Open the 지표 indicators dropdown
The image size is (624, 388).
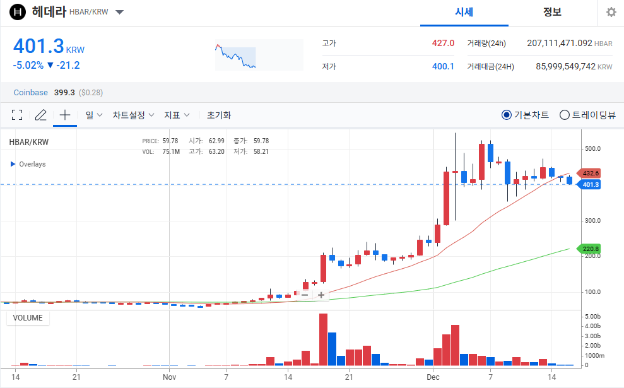[x=177, y=115]
